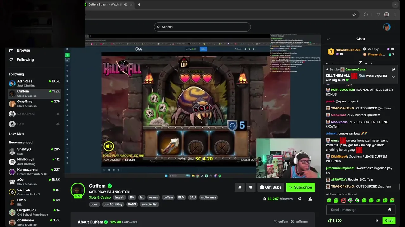Select the JustAChillGuy tag
405x227 pixels.
click(113, 204)
